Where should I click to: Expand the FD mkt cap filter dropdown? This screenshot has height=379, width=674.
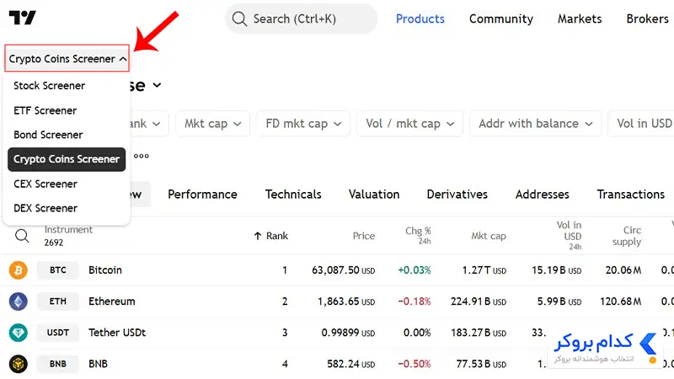tap(303, 124)
